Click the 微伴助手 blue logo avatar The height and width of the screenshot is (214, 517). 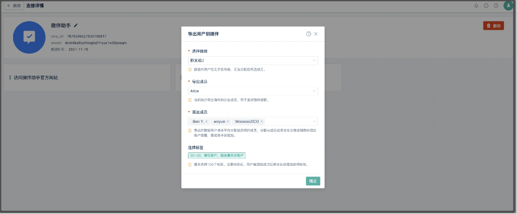tap(29, 38)
